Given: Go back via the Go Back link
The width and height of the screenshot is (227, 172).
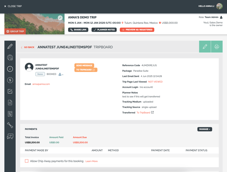Looking at the screenshot, I should pos(27,47).
